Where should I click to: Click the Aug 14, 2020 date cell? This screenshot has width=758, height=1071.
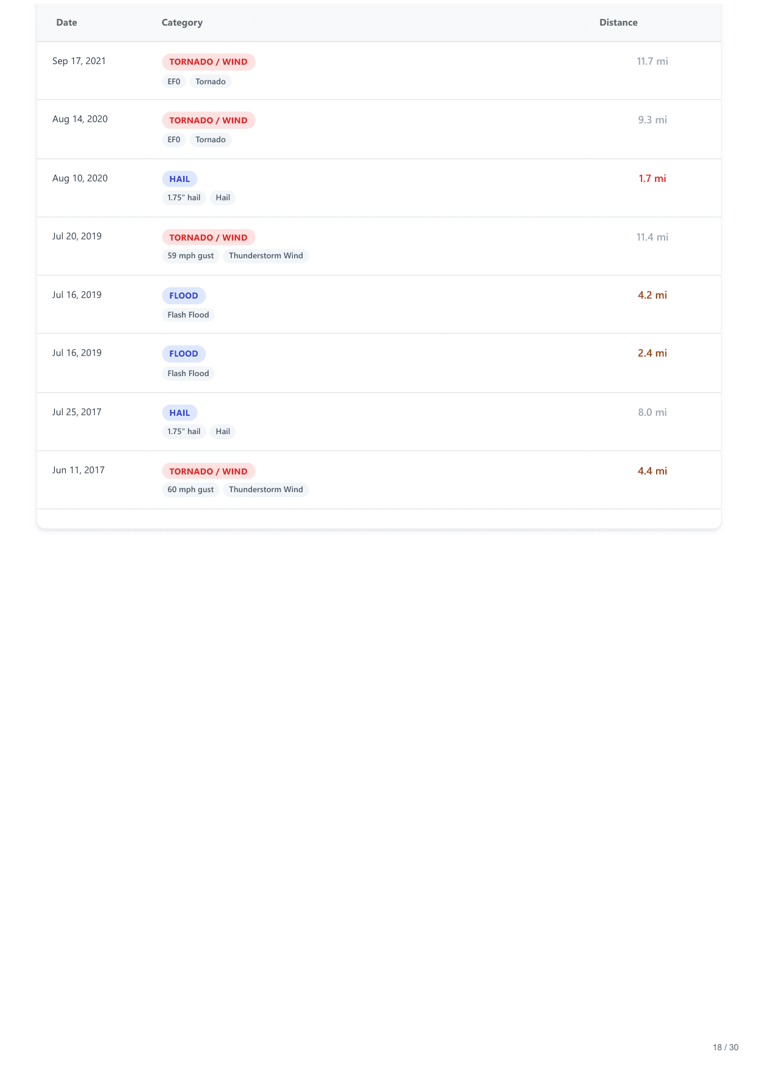coord(80,119)
